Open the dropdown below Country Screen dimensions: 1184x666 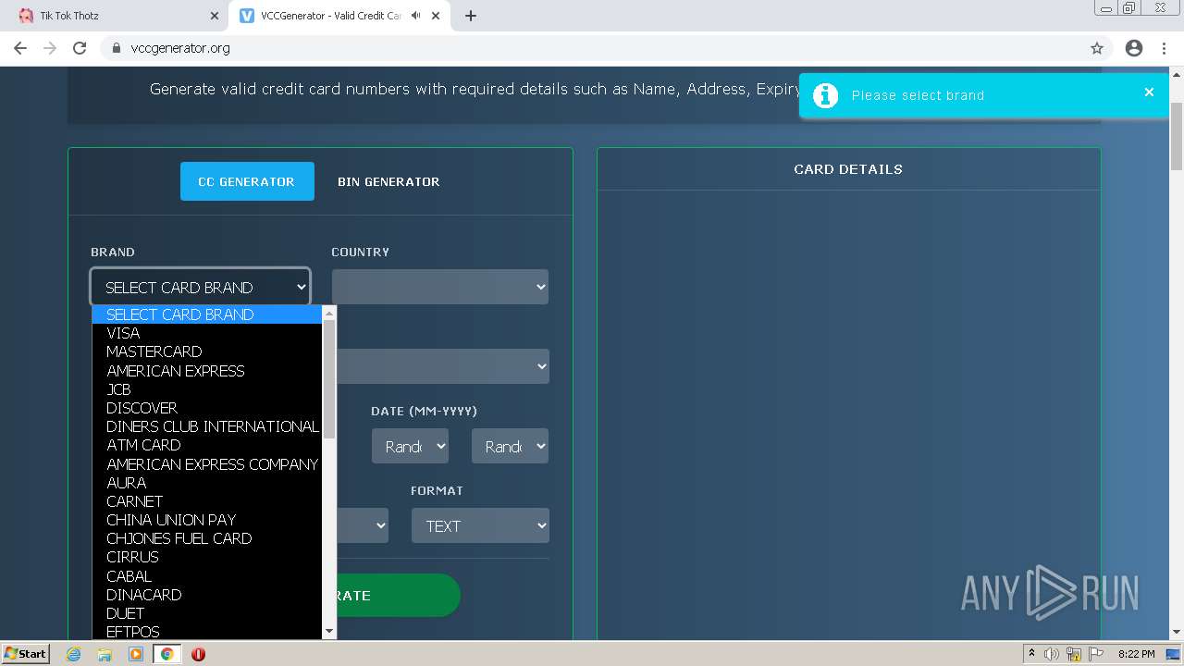[x=442, y=366]
